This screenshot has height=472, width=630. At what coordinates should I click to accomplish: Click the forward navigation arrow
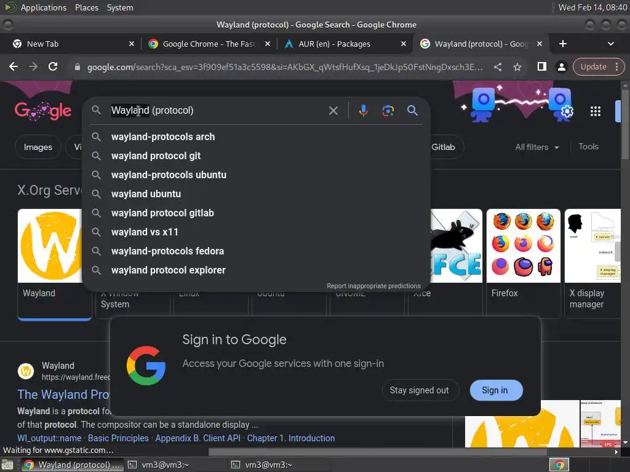point(33,66)
